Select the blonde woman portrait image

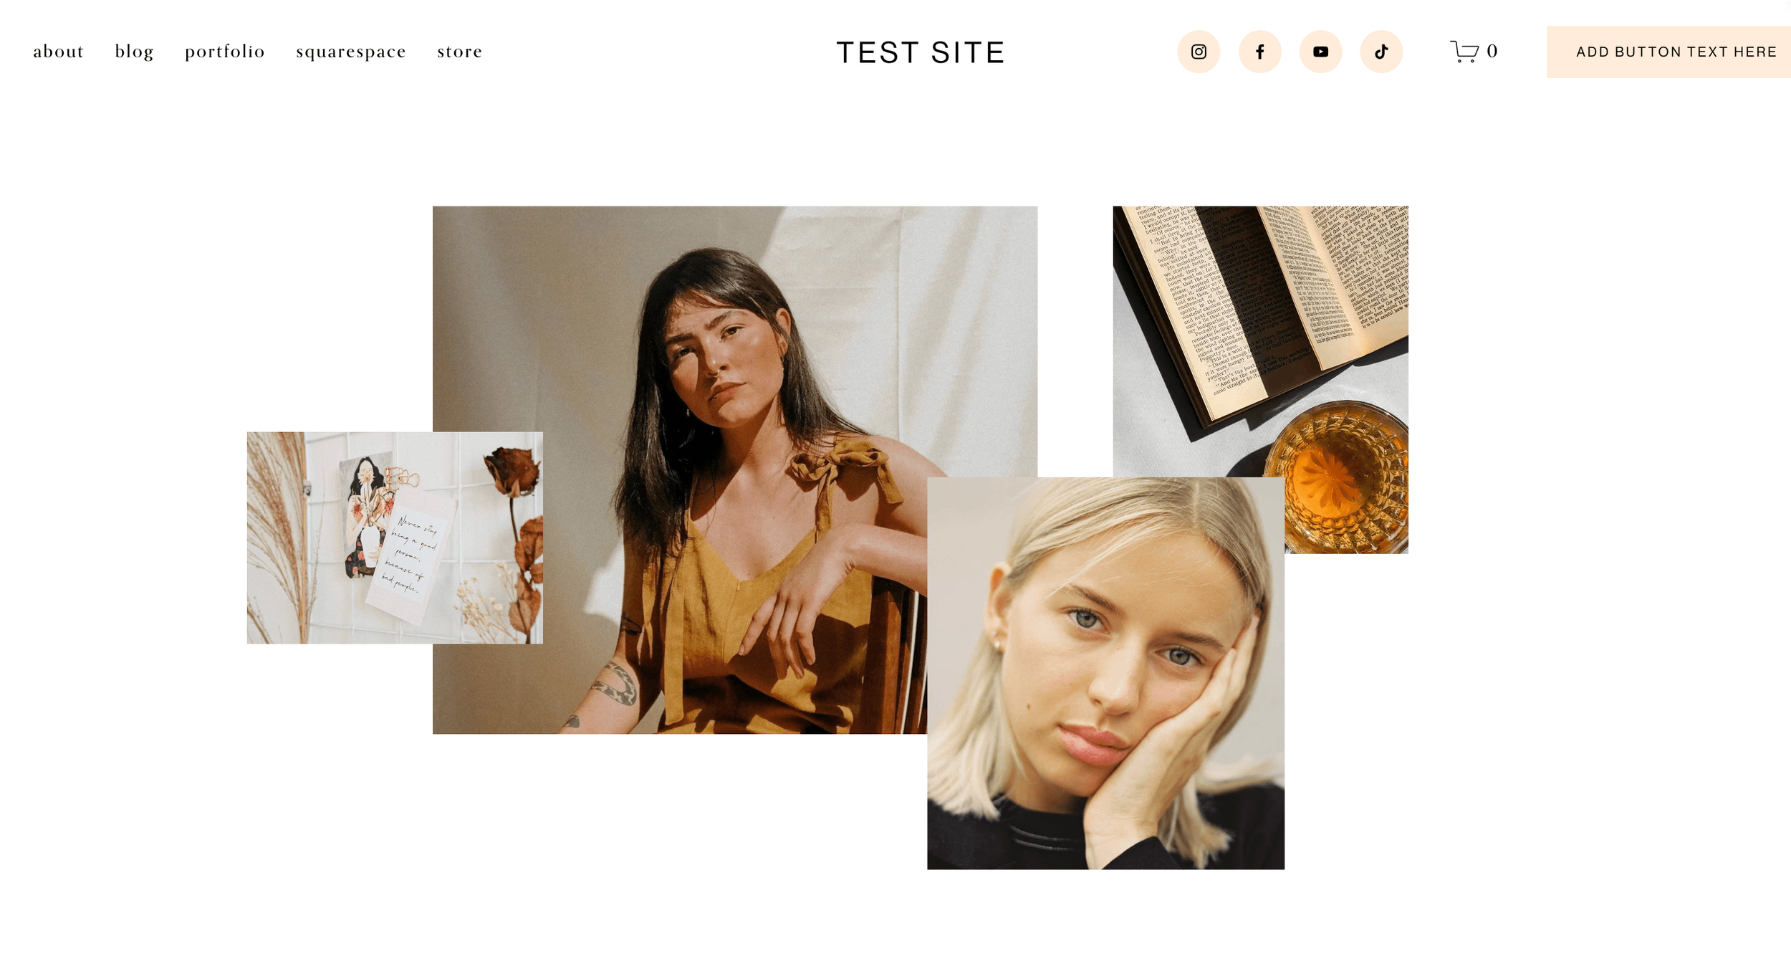(1105, 674)
